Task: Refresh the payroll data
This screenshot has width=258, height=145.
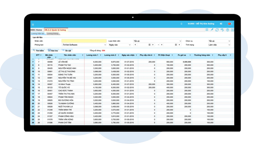Action: click(217, 30)
